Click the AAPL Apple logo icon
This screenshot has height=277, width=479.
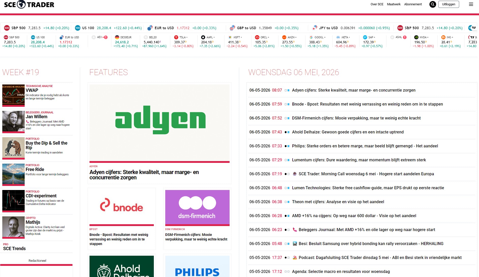click(203, 37)
